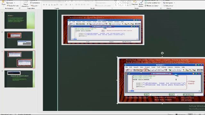
Task: Select slide 1 thumbnail
Action: tap(20, 20)
